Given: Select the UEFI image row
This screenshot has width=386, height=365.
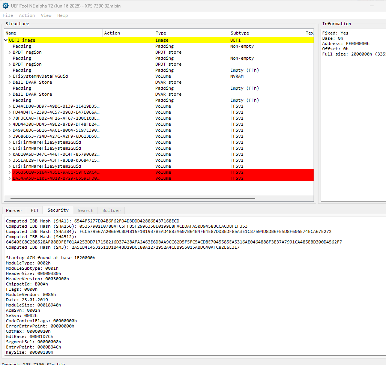Looking at the screenshot, I should pyautogui.click(x=159, y=40).
